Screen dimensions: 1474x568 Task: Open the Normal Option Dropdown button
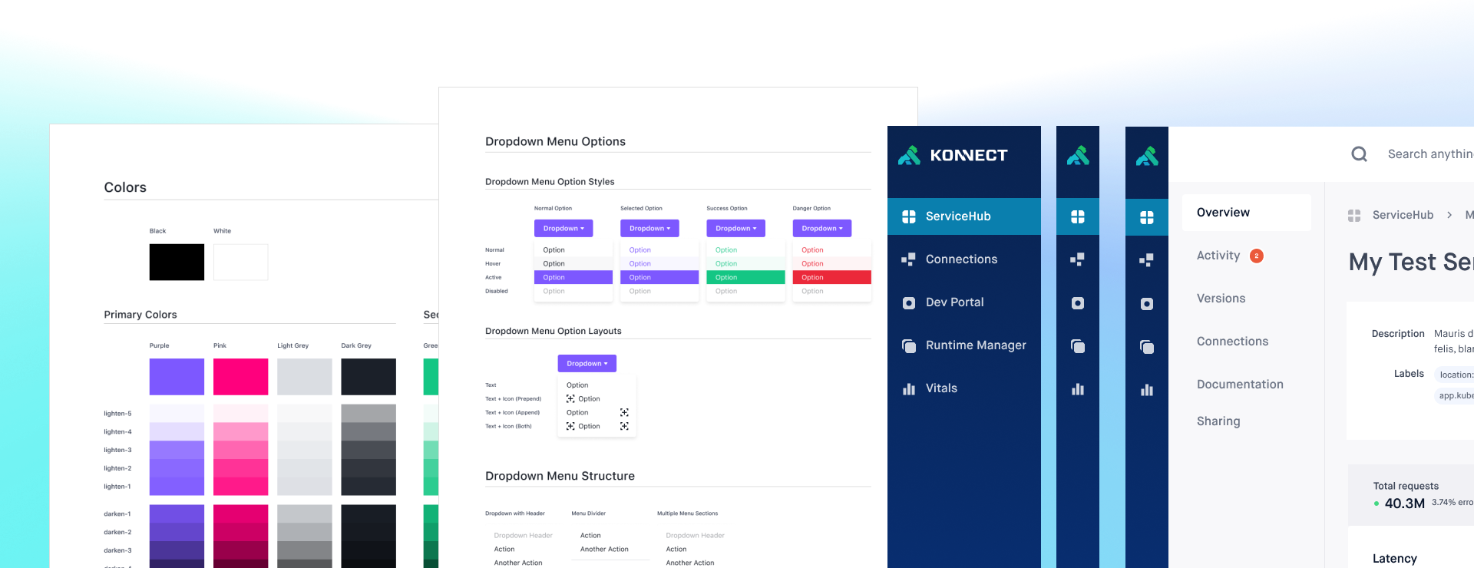point(563,228)
